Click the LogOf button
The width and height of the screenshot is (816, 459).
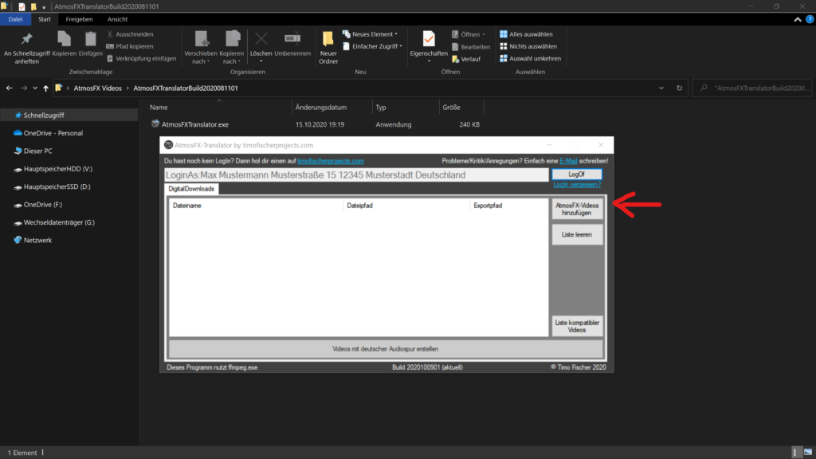click(x=577, y=175)
